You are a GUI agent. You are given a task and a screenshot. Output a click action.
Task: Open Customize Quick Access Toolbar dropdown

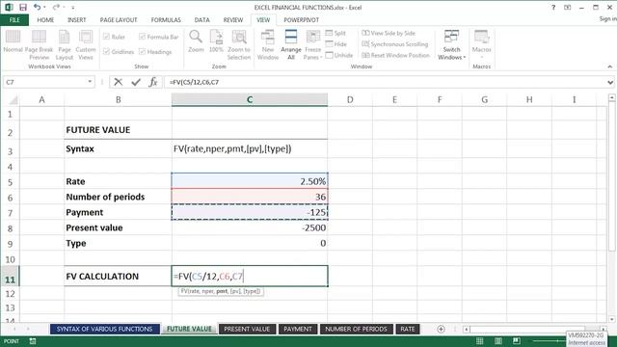(x=73, y=8)
